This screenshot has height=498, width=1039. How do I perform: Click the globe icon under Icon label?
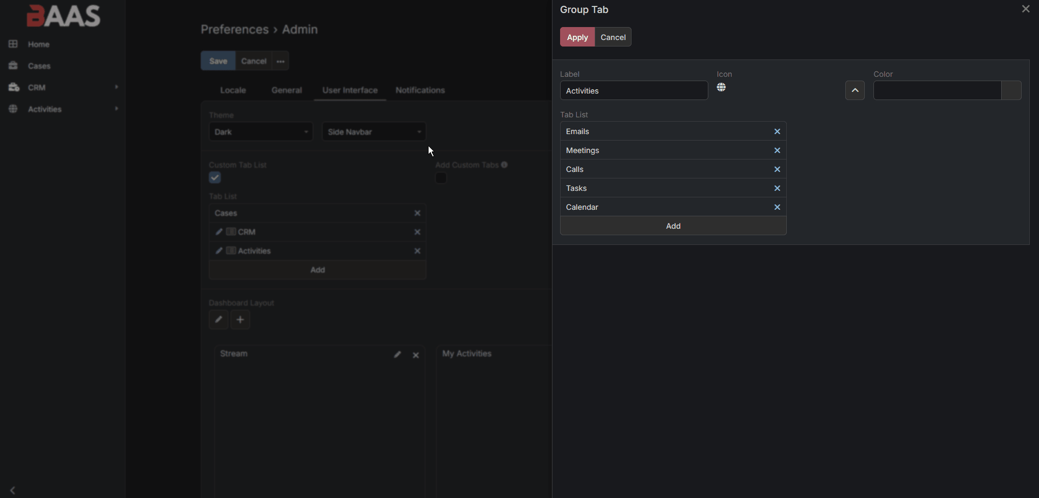click(722, 87)
